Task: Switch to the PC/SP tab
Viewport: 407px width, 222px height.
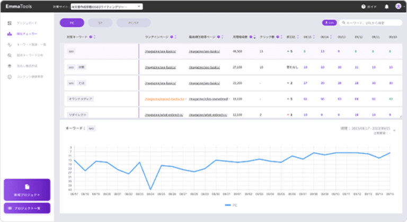Action: click(132, 23)
